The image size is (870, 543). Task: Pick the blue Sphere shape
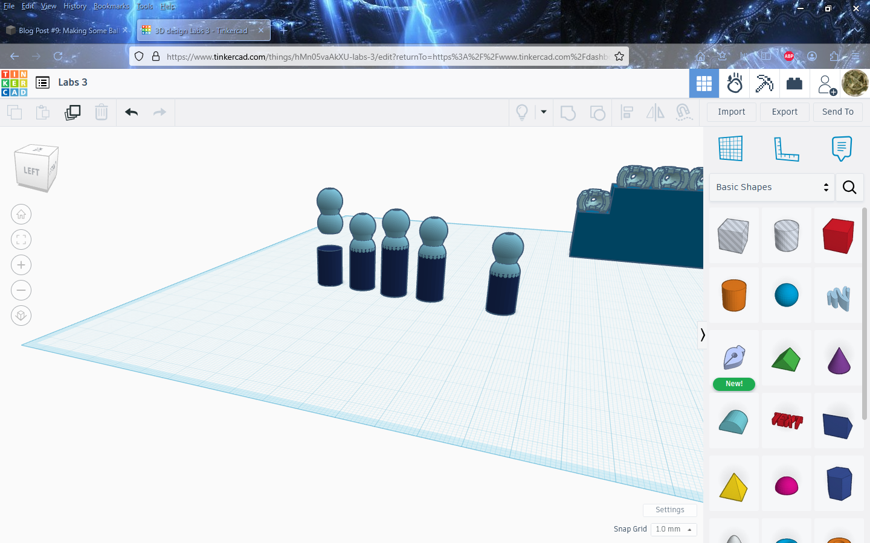pos(786,296)
